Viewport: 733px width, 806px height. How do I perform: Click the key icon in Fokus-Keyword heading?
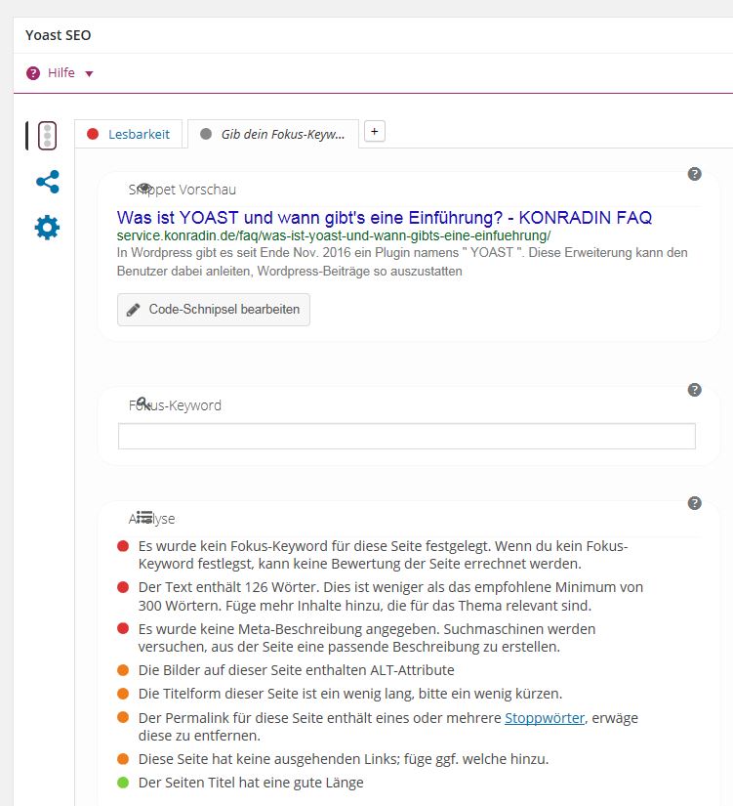[x=143, y=403]
